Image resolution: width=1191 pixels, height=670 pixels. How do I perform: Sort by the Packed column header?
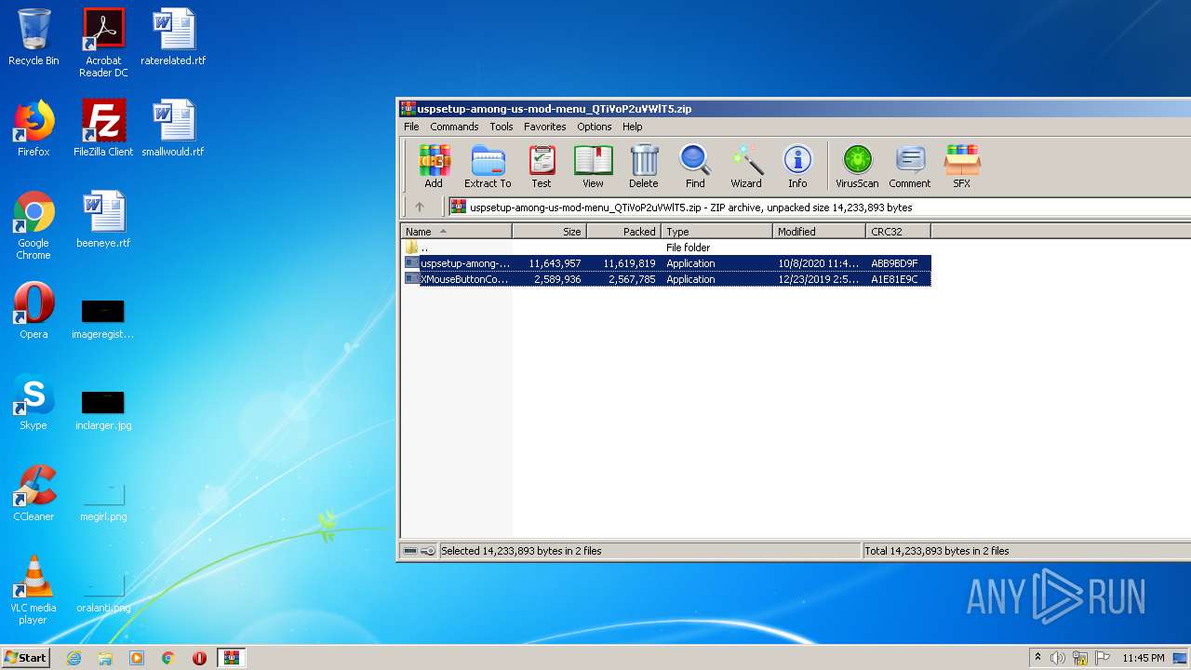(x=624, y=232)
